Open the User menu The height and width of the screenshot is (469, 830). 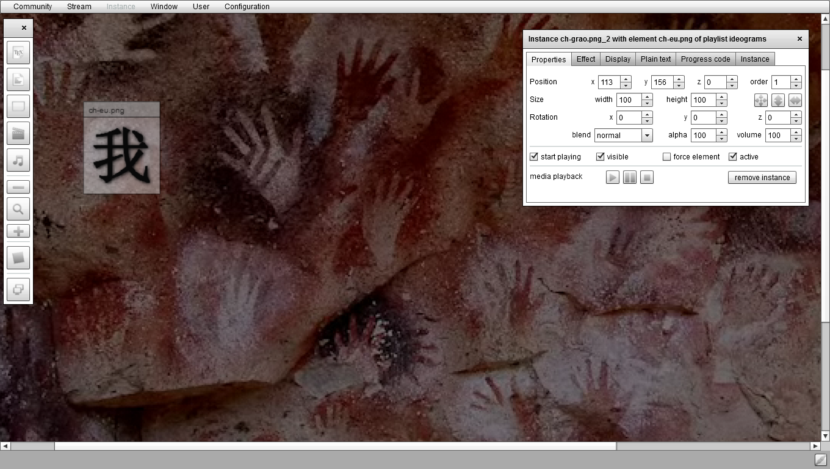201,7
